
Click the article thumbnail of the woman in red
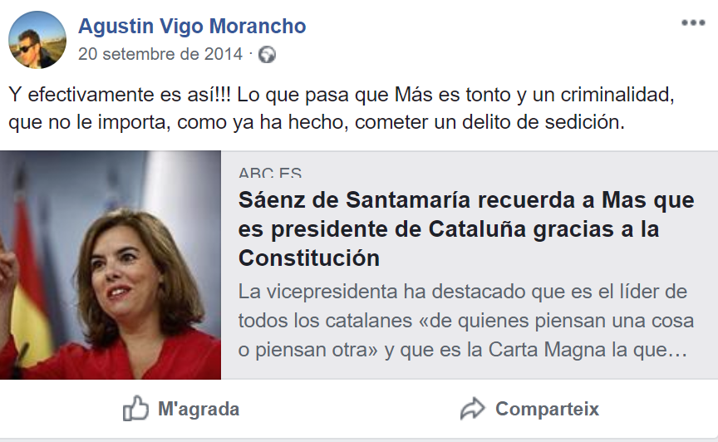pyautogui.click(x=111, y=265)
